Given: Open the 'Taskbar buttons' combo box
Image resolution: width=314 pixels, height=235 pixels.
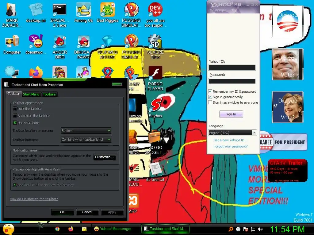Looking at the screenshot, I should tap(86, 140).
